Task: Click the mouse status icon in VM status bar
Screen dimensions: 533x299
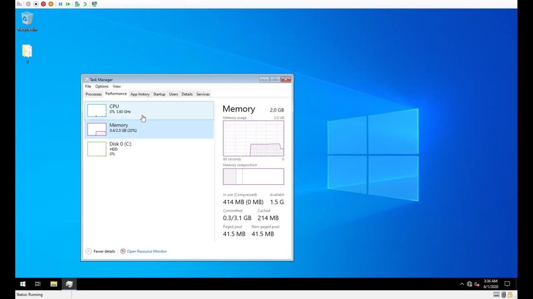Action: click(503, 294)
